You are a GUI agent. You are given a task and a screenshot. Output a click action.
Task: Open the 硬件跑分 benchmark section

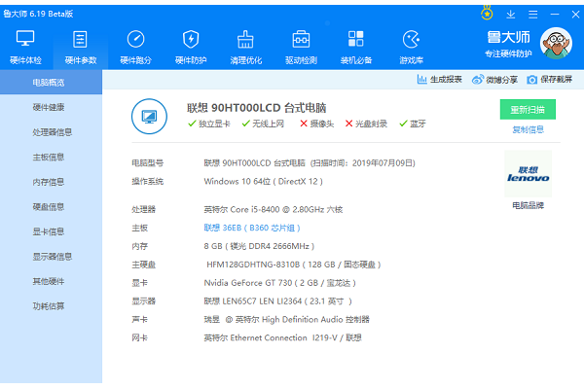click(135, 48)
